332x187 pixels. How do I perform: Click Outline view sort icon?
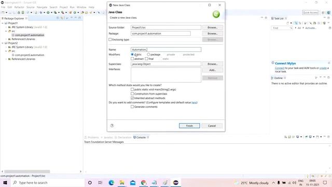[316, 78]
